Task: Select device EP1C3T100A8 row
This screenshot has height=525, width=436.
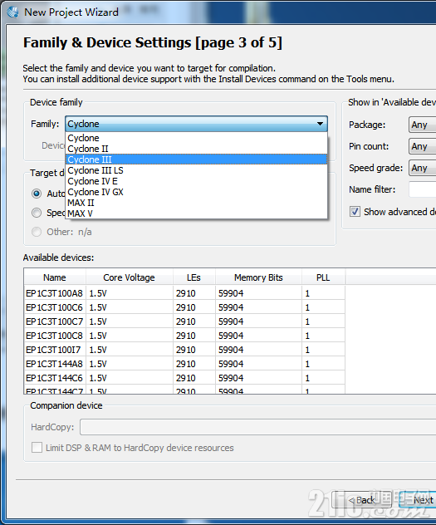Action: click(184, 293)
